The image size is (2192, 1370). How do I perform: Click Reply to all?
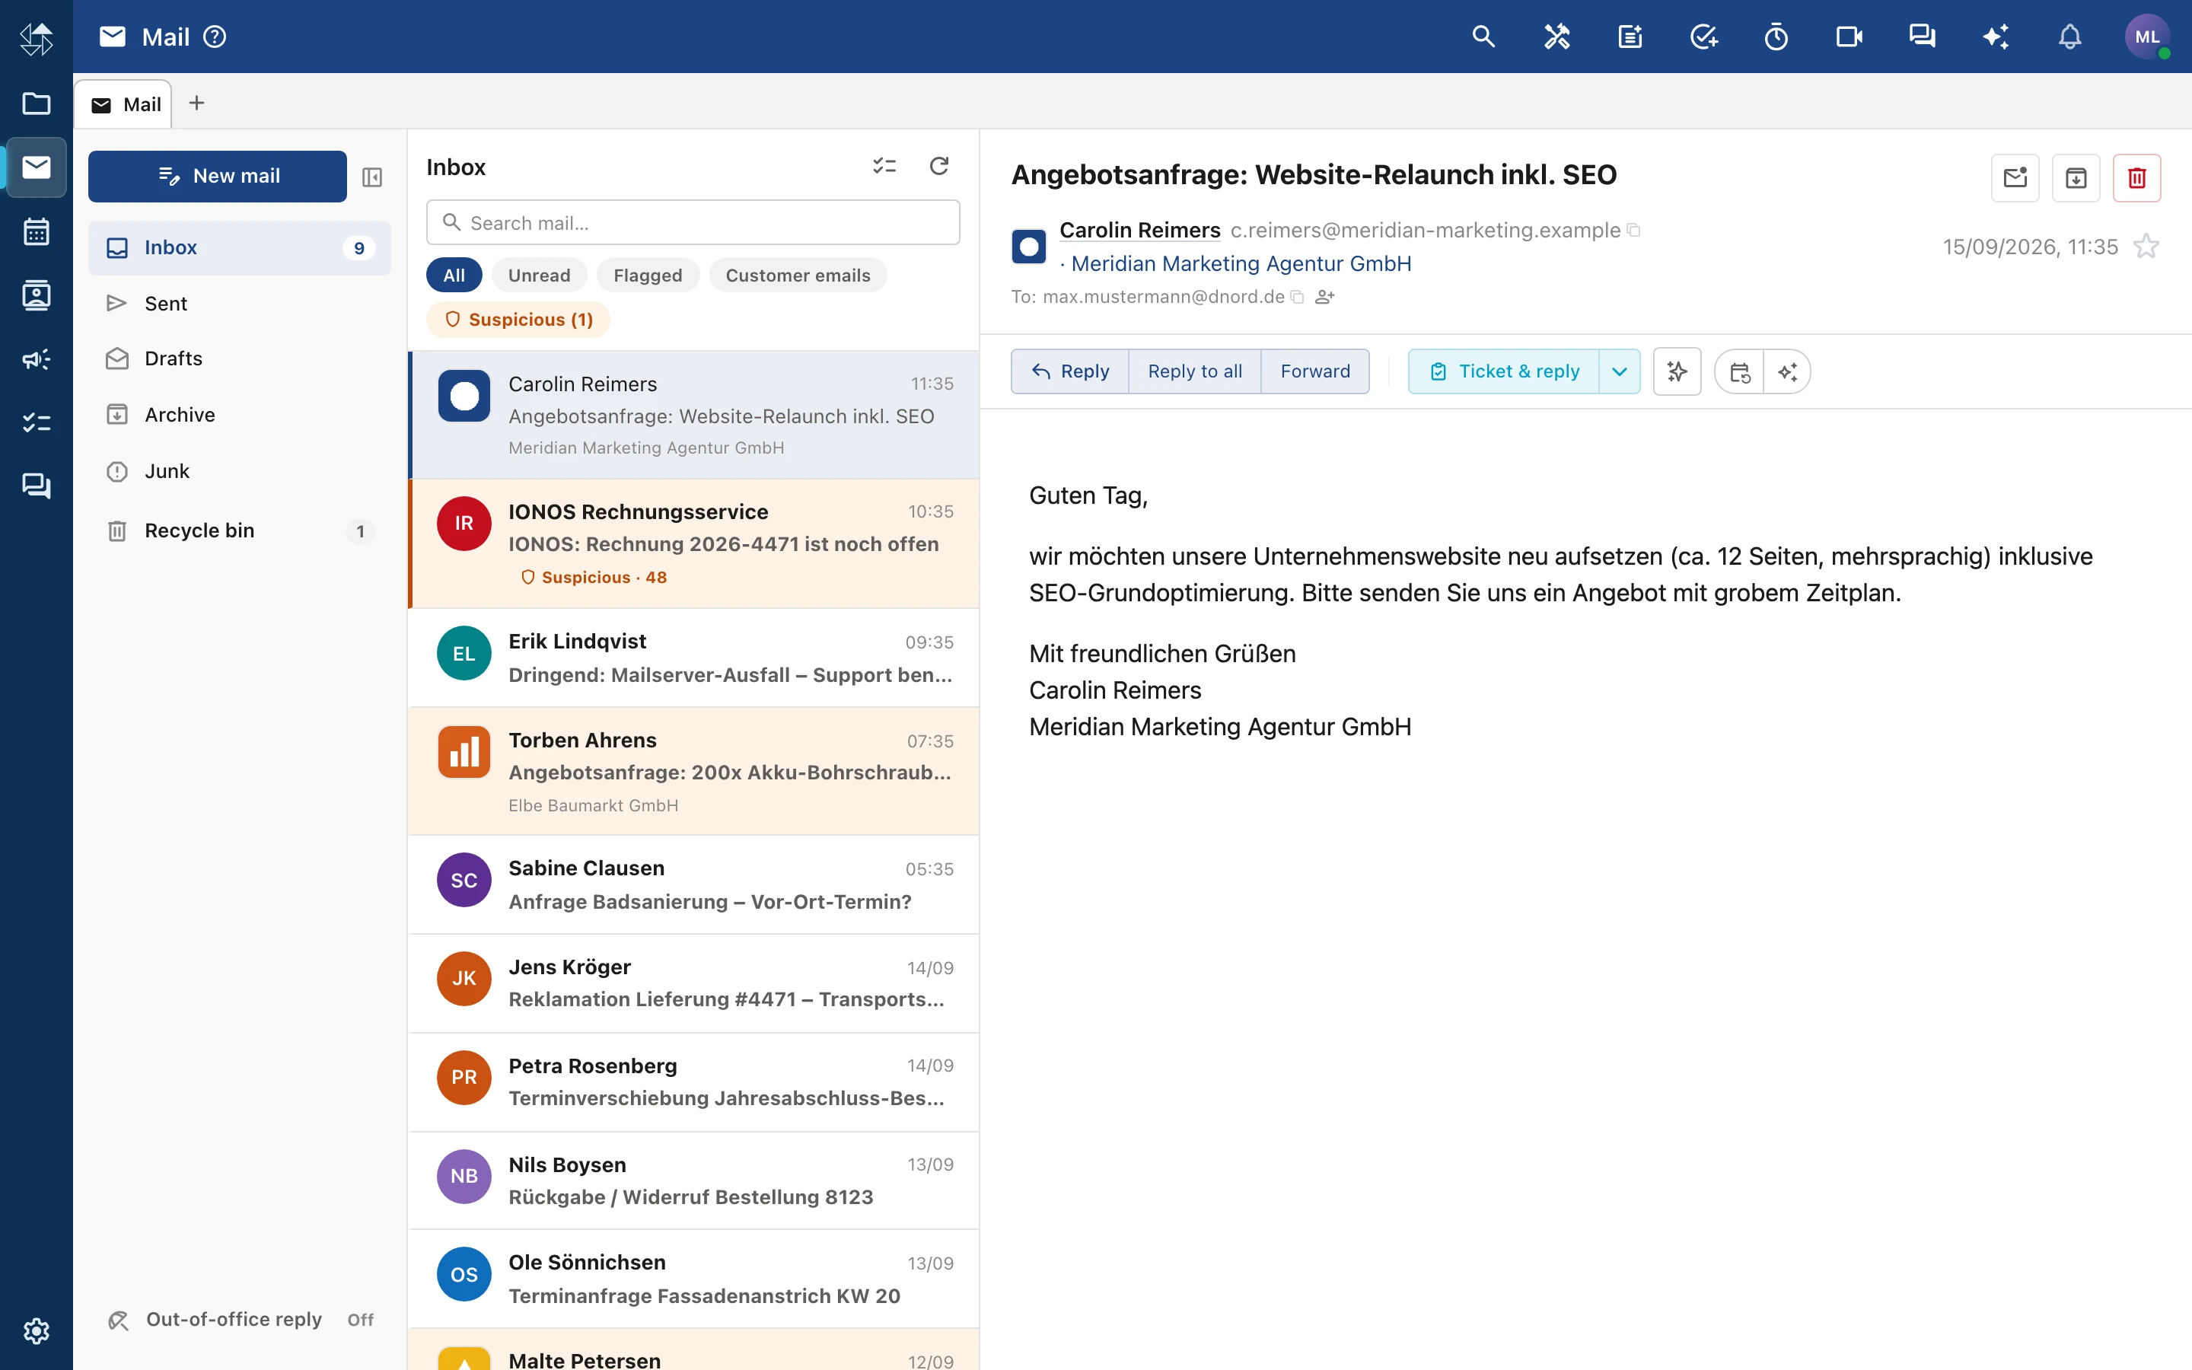click(x=1195, y=371)
